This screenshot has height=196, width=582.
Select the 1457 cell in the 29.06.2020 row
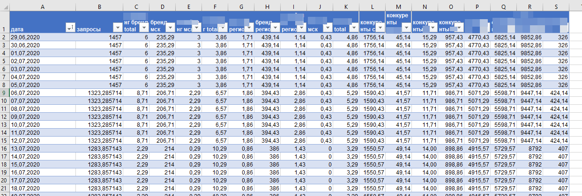(99, 37)
